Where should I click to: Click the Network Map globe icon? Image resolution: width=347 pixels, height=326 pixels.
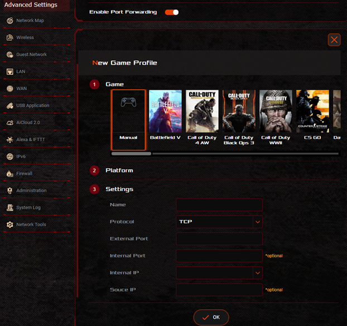9,21
